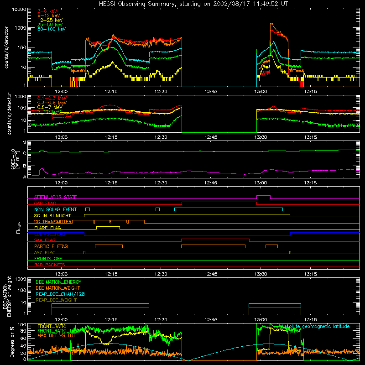Click the DECIMATION_WEIGHT legend label

(58, 288)
